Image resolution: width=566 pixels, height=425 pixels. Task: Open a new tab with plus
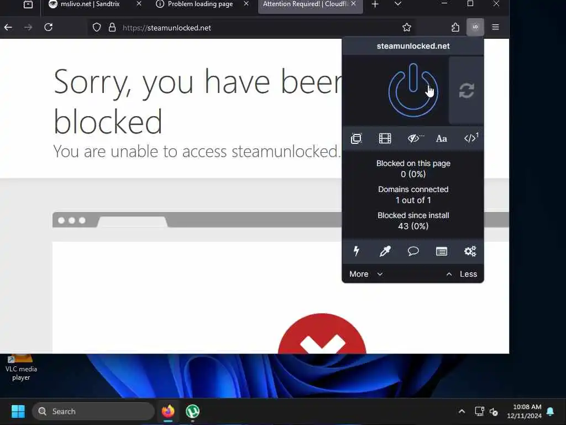coord(375,4)
